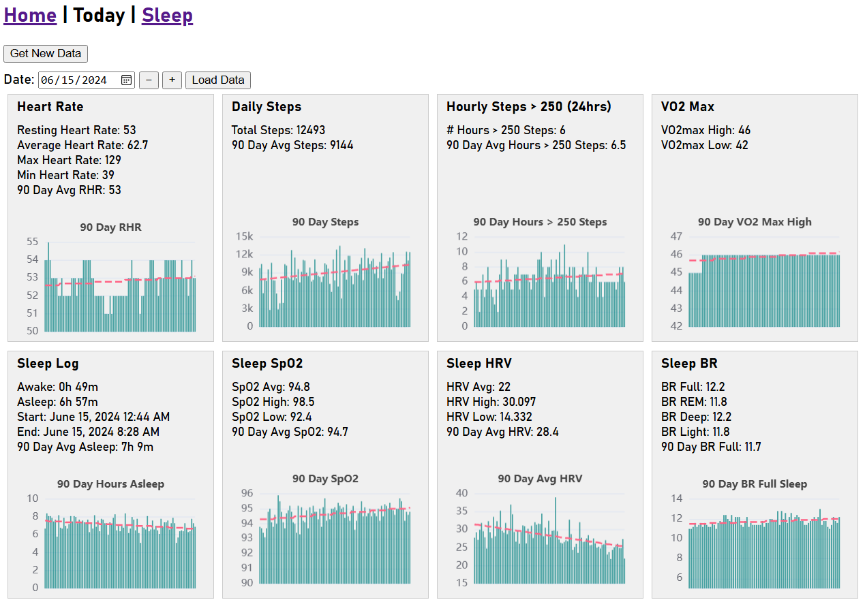Open the calendar picker icon in date field
The height and width of the screenshot is (602, 865).
[x=126, y=80]
